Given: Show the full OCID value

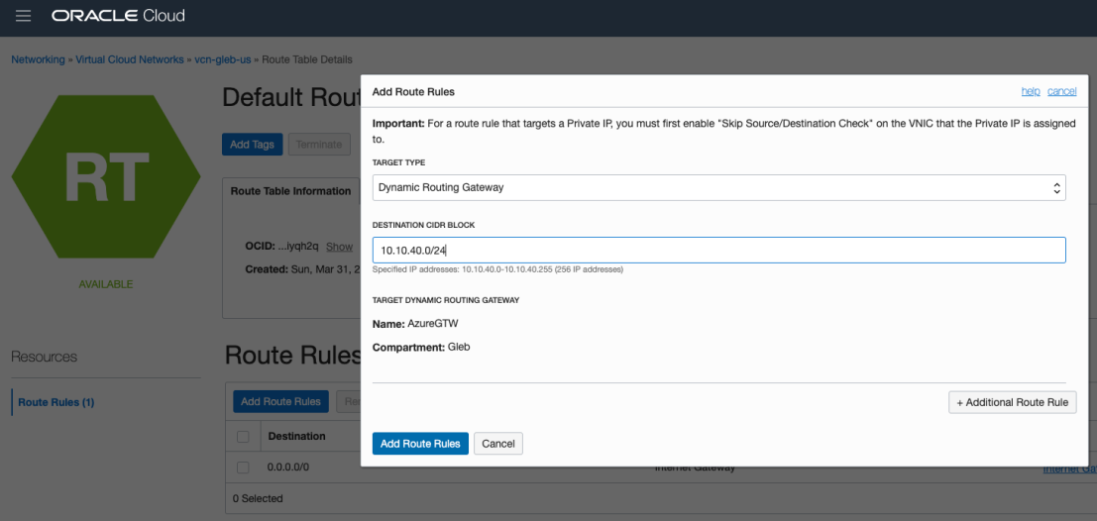Looking at the screenshot, I should click(x=339, y=247).
